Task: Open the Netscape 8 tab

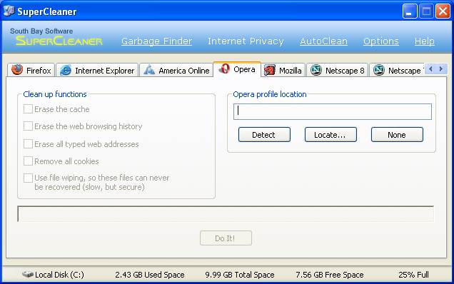Action: coord(338,70)
